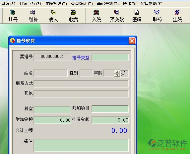Close the 挂号收费 dialog window

pos(132,41)
